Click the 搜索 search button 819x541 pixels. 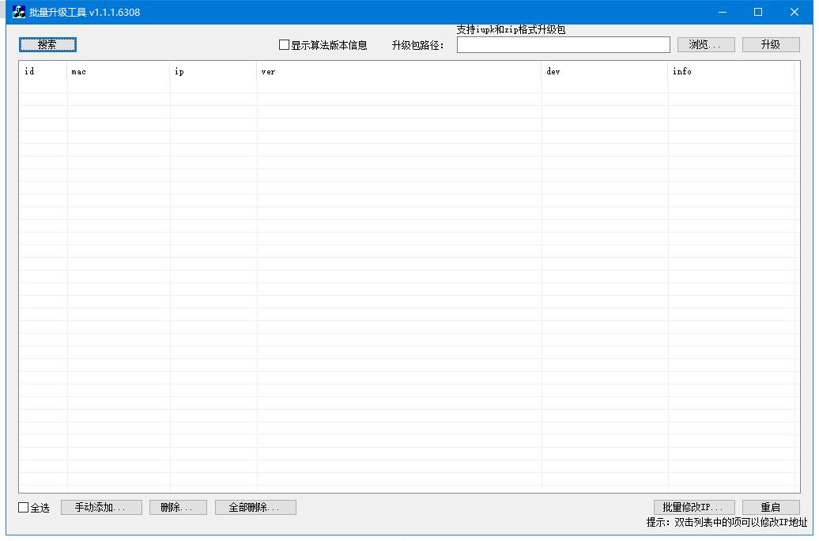click(x=47, y=45)
